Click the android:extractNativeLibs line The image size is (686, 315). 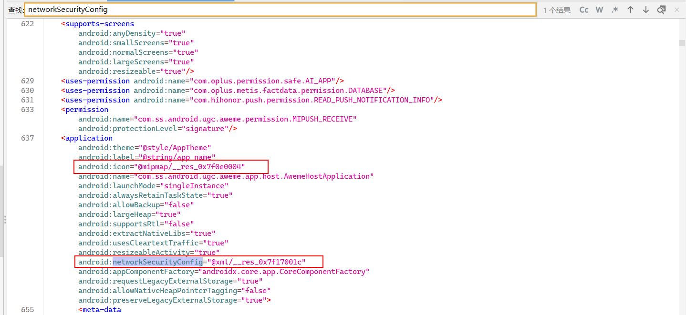(x=147, y=234)
